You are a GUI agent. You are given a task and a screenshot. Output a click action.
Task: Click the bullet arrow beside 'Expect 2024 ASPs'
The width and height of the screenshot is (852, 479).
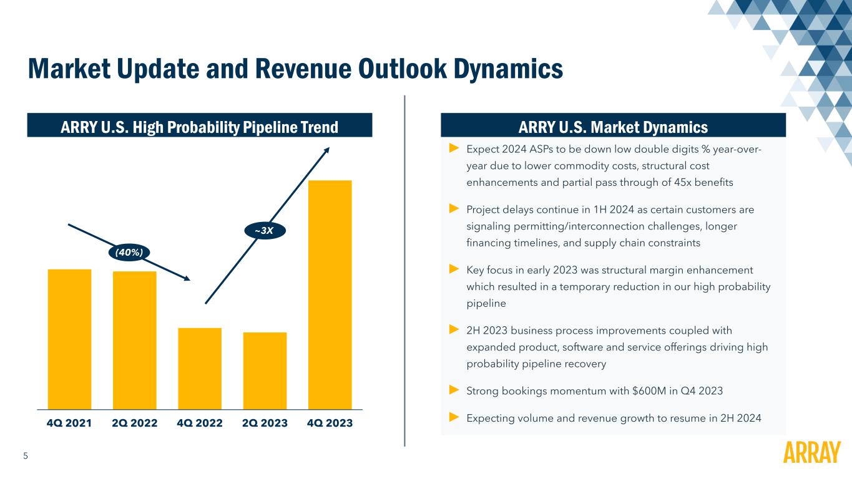(x=454, y=148)
